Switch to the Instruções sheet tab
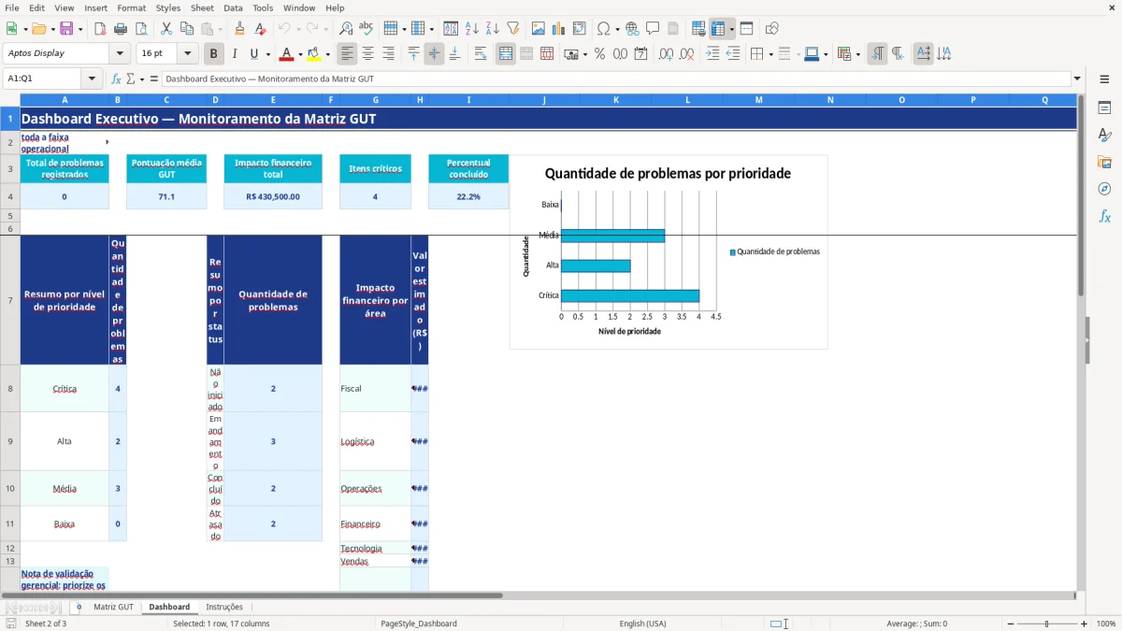 (x=224, y=608)
